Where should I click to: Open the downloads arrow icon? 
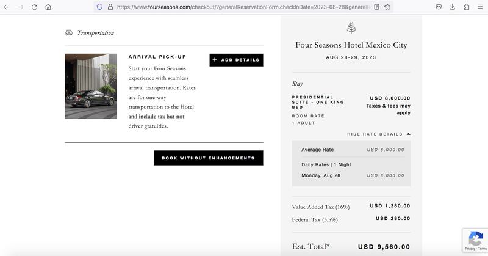point(452,7)
